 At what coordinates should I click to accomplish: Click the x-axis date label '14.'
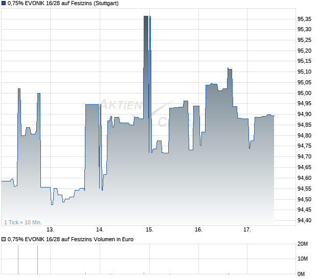click(x=100, y=230)
